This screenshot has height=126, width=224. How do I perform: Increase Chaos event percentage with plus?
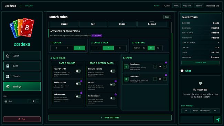pyautogui.click(x=165, y=79)
